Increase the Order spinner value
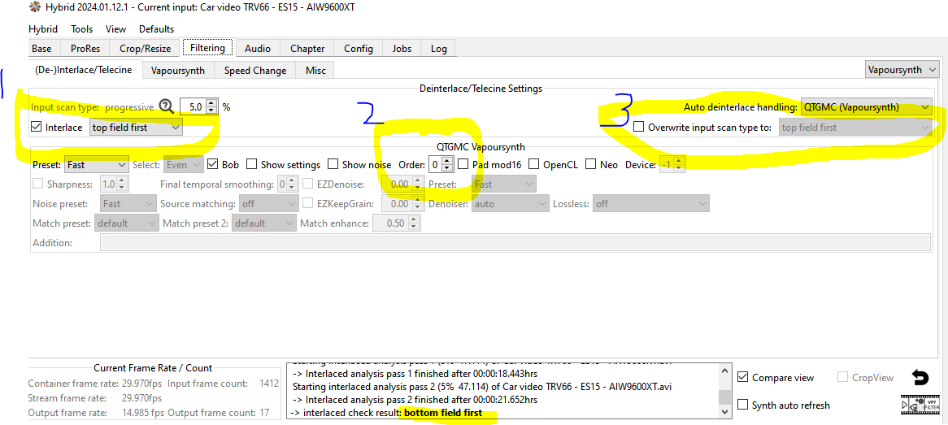 [447, 161]
